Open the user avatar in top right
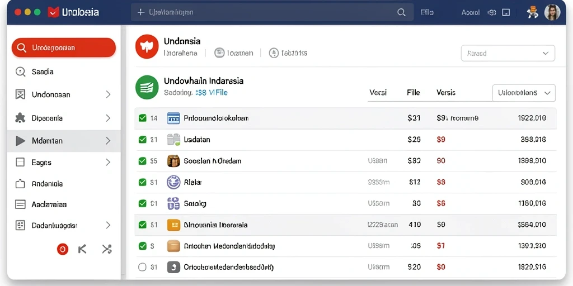This screenshot has width=573, height=286. click(552, 12)
